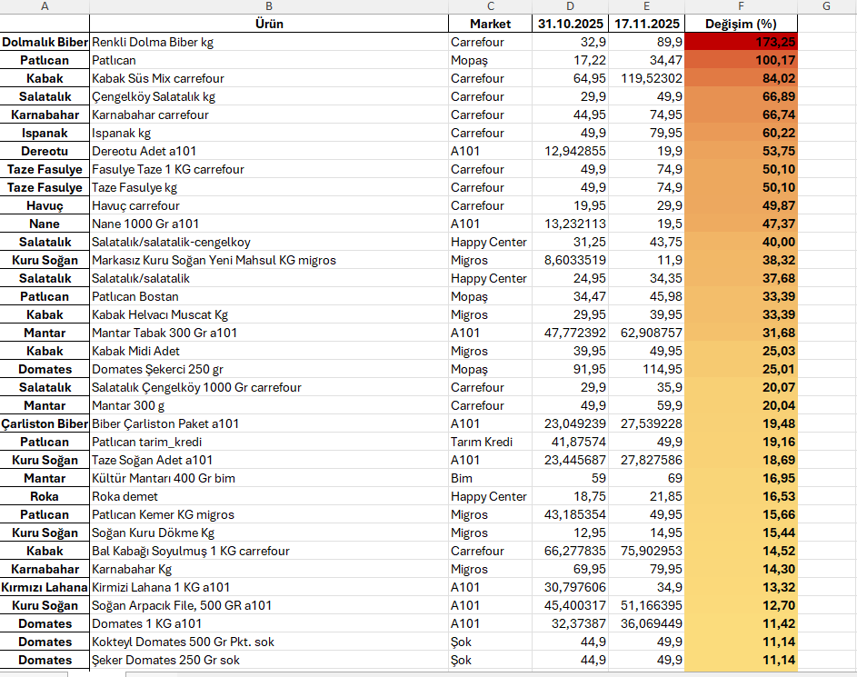Click 'Şeker Domates 250 Gr sok' cell
This screenshot has height=677, width=857.
pos(269,660)
